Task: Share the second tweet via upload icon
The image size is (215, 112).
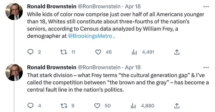Action: pos(177,106)
